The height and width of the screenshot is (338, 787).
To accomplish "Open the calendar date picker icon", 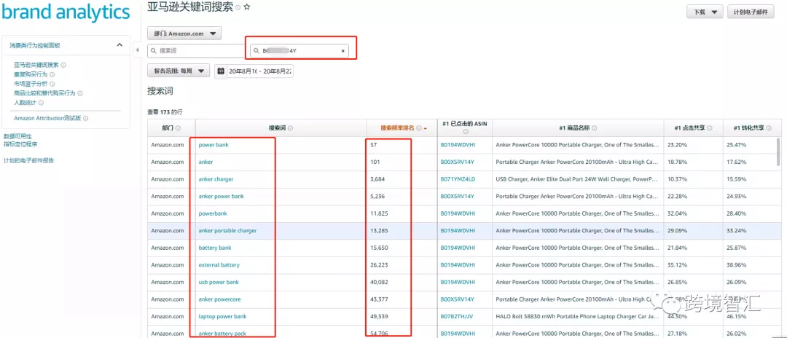I will [x=220, y=71].
